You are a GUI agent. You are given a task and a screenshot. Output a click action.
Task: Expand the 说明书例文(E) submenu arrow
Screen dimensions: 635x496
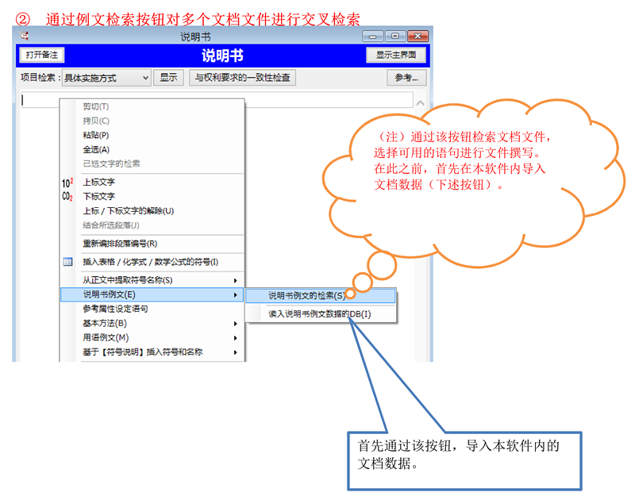(235, 294)
